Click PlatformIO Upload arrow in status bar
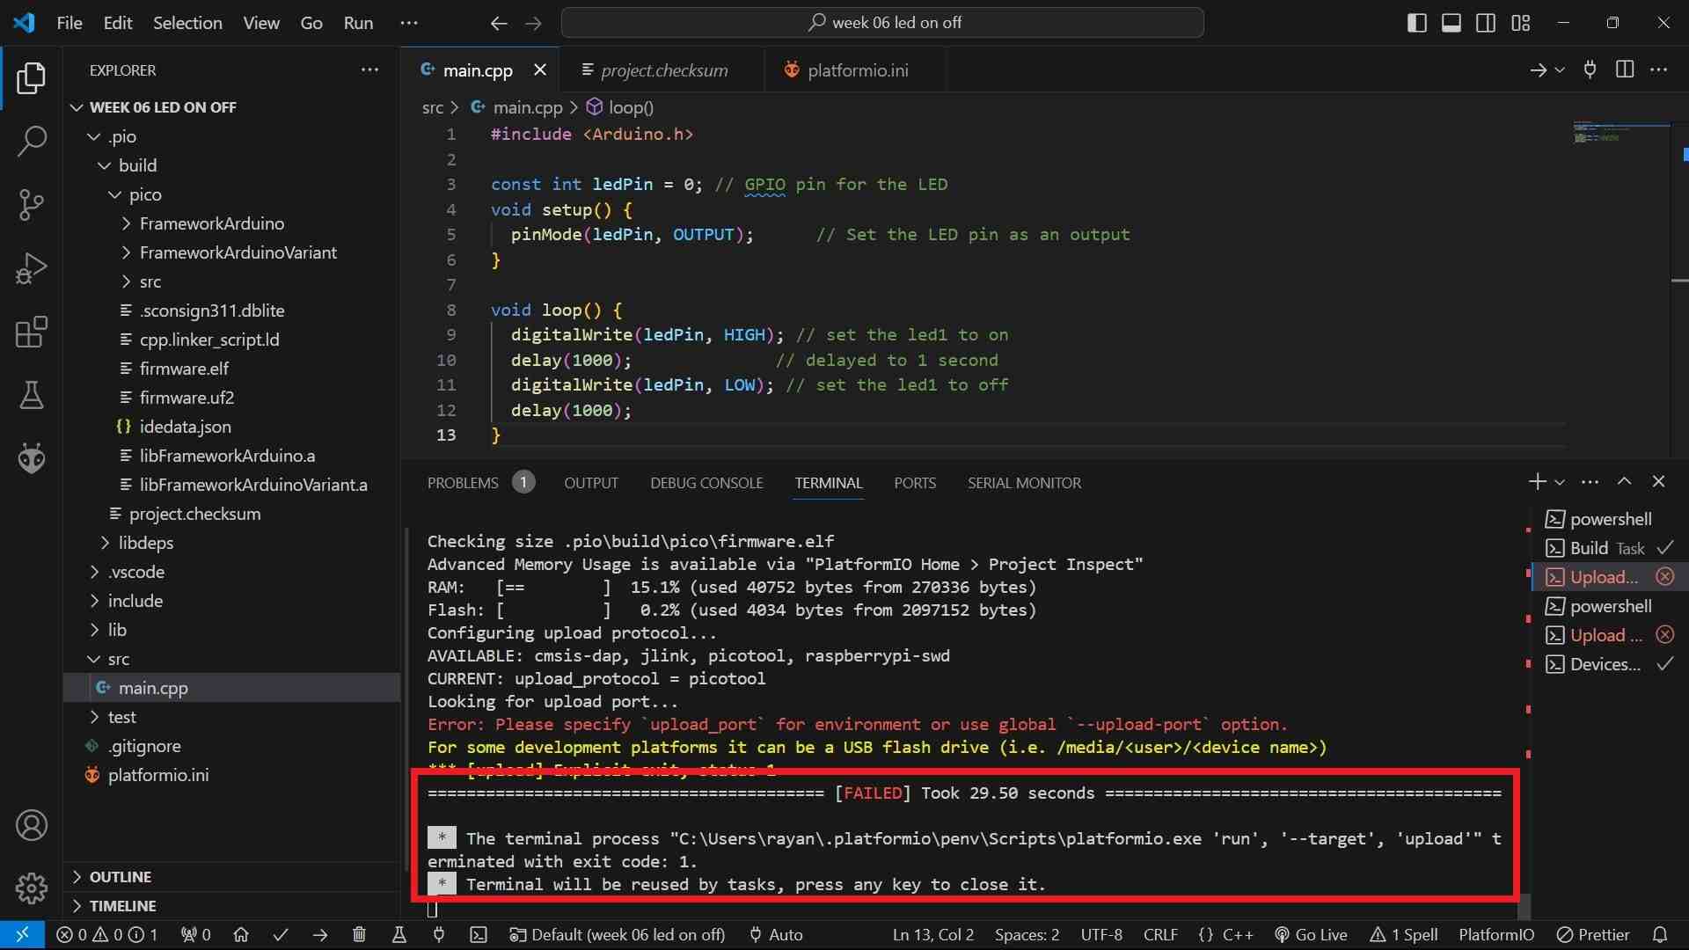Screen dimensions: 1689x950 (x=320, y=935)
